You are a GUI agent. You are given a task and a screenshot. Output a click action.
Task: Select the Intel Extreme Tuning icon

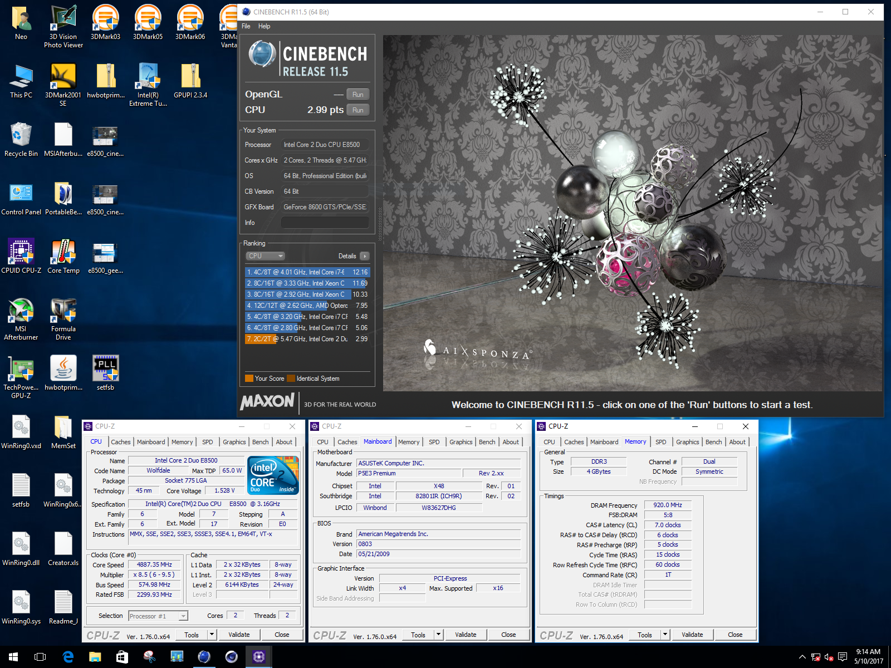pyautogui.click(x=148, y=85)
